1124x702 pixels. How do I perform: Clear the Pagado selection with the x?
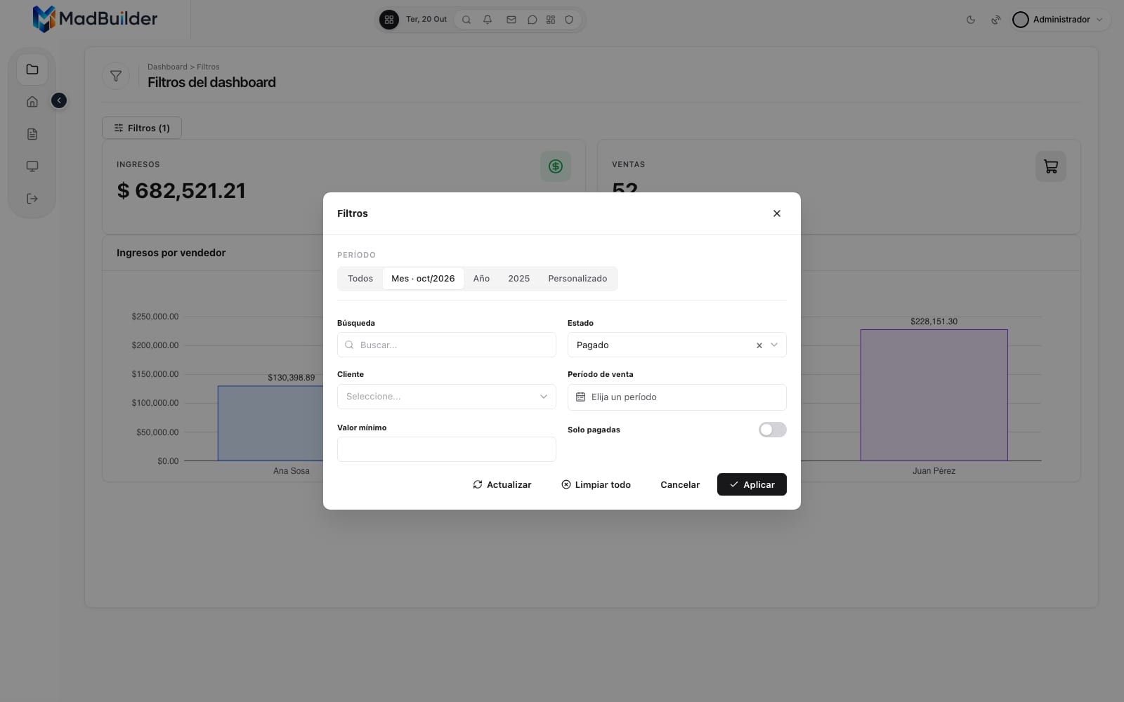[x=759, y=345]
